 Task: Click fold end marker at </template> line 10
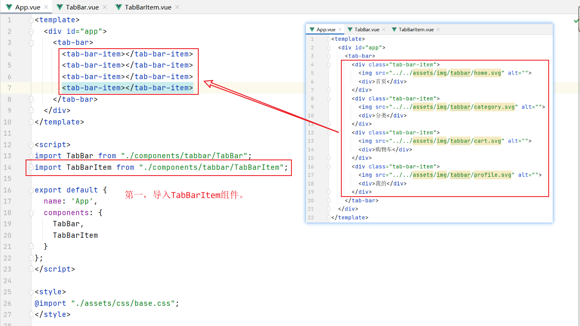[31, 122]
